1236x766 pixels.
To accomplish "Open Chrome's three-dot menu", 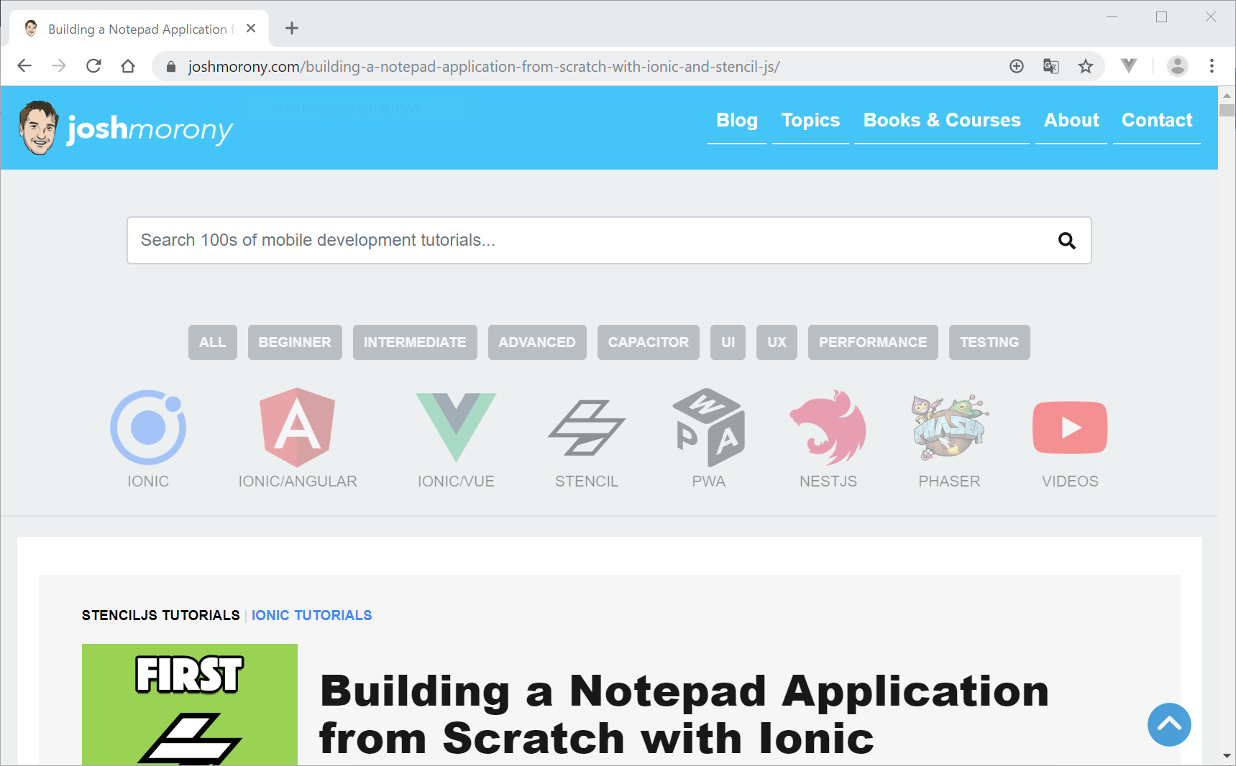I will pyautogui.click(x=1212, y=66).
